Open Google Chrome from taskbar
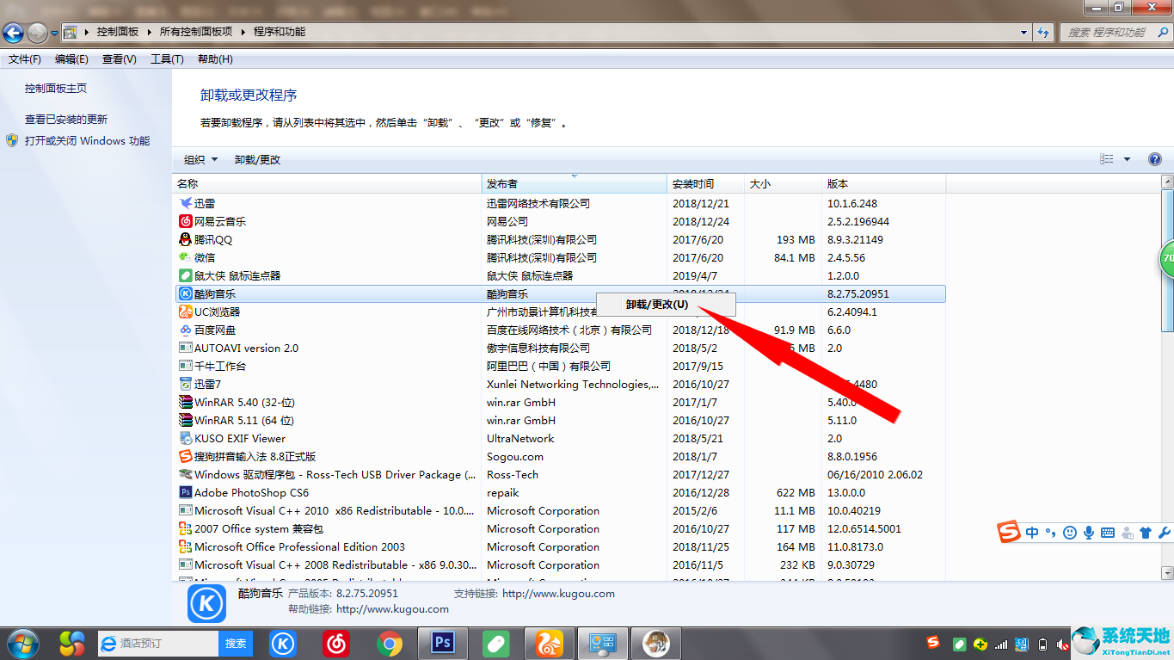Image resolution: width=1174 pixels, height=660 pixels. pos(389,643)
